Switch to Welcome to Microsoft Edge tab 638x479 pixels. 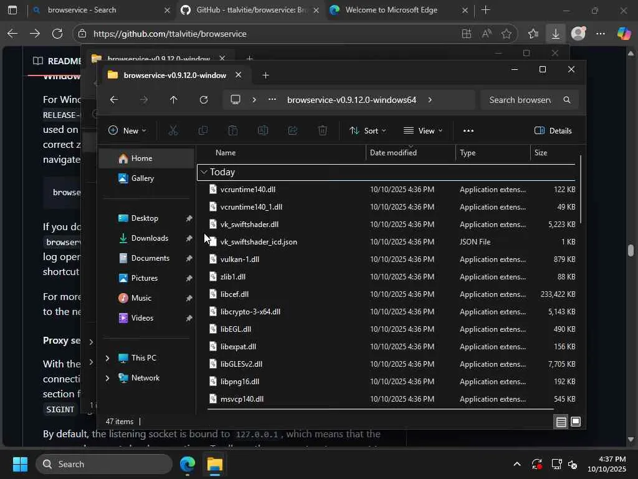[x=399, y=10]
